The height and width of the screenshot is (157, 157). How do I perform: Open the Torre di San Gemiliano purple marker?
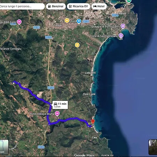pos(121,36)
